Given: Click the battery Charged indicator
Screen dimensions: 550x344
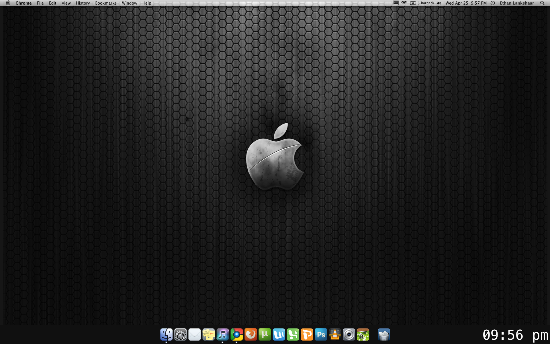Looking at the screenshot, I should click(422, 3).
